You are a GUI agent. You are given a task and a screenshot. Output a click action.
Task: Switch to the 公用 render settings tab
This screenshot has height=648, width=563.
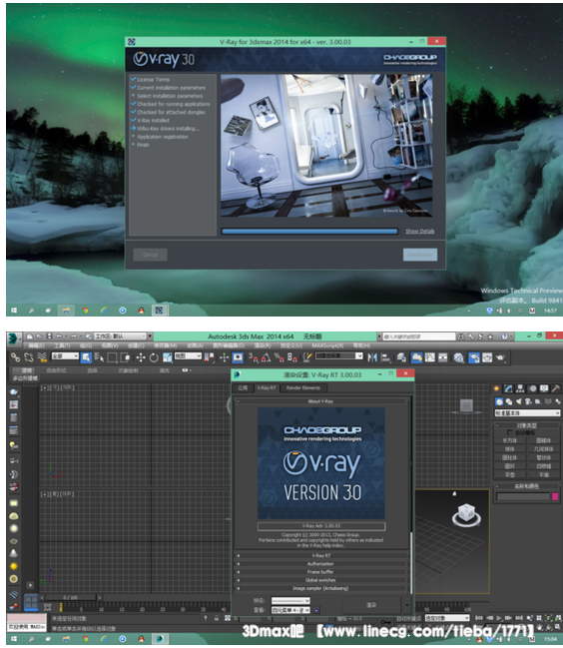[243, 387]
